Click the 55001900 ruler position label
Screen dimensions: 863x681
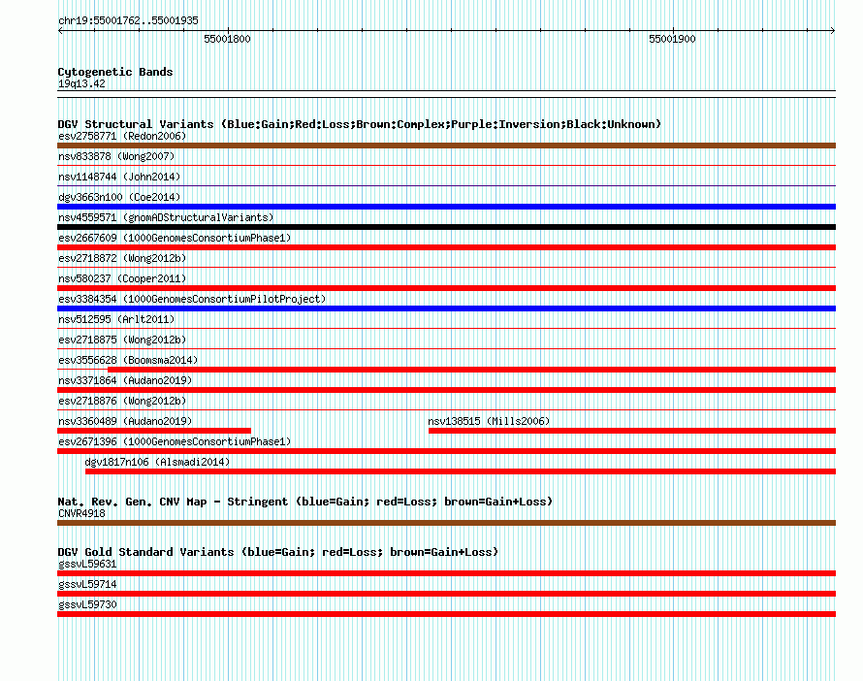(672, 39)
